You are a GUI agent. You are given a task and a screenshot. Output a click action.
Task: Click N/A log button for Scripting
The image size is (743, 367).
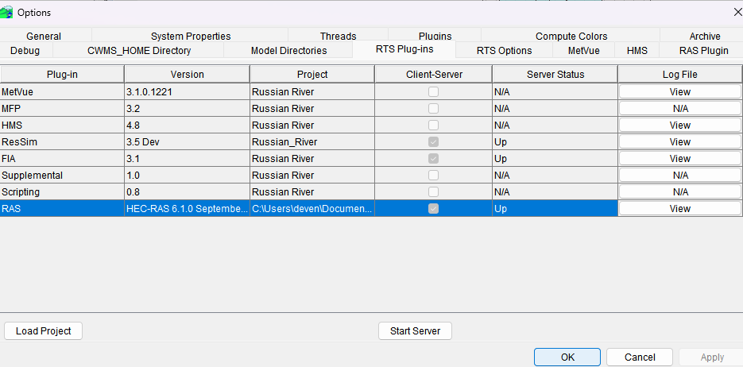coord(680,191)
